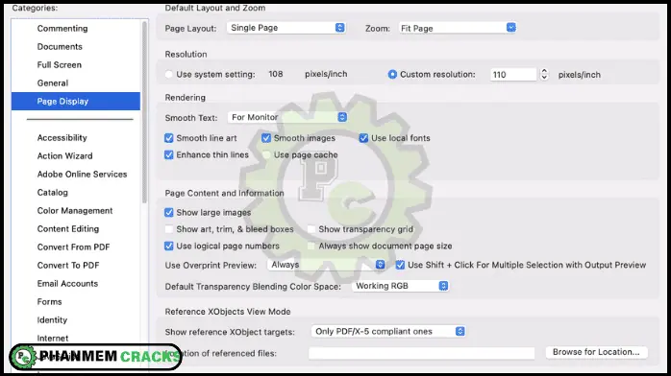671x376 pixels.
Task: Toggle Use logical page numbers
Action: click(x=169, y=246)
